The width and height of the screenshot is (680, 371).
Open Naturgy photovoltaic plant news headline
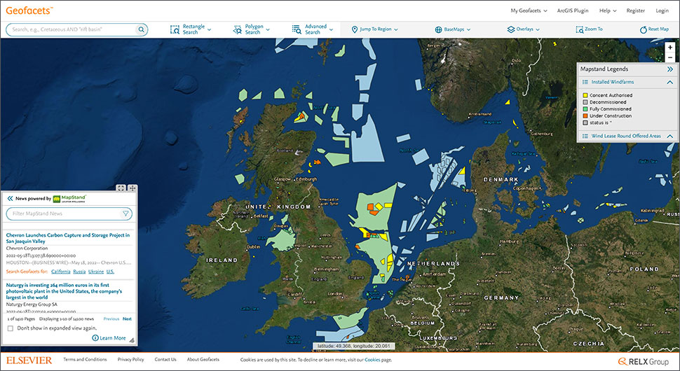pos(64,291)
